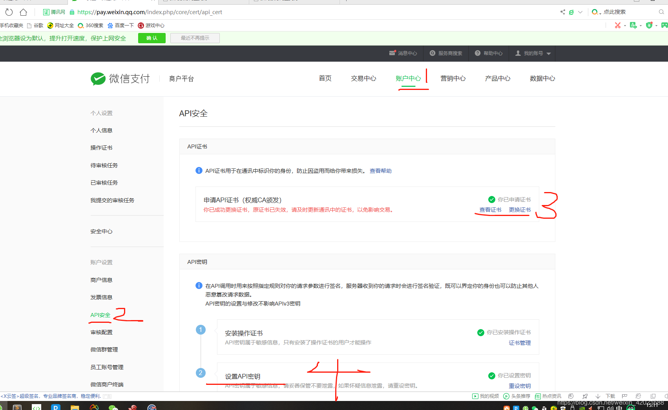668x410 pixels.
Task: Open 帮助中心 help icon
Action: tap(477, 53)
